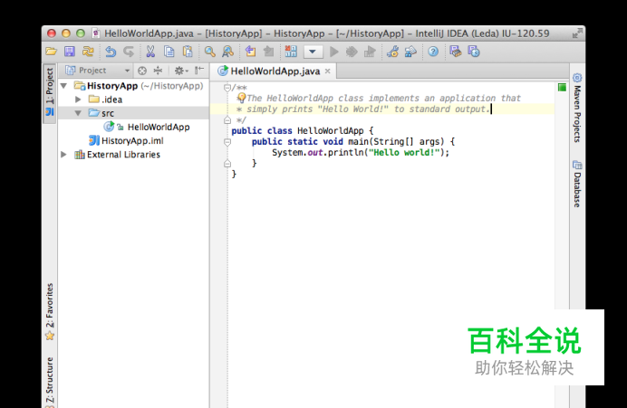Click the Open folder toolbar icon

click(51, 52)
